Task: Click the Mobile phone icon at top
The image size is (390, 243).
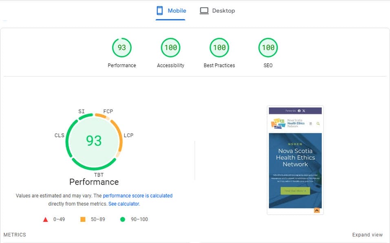Action: coord(159,10)
